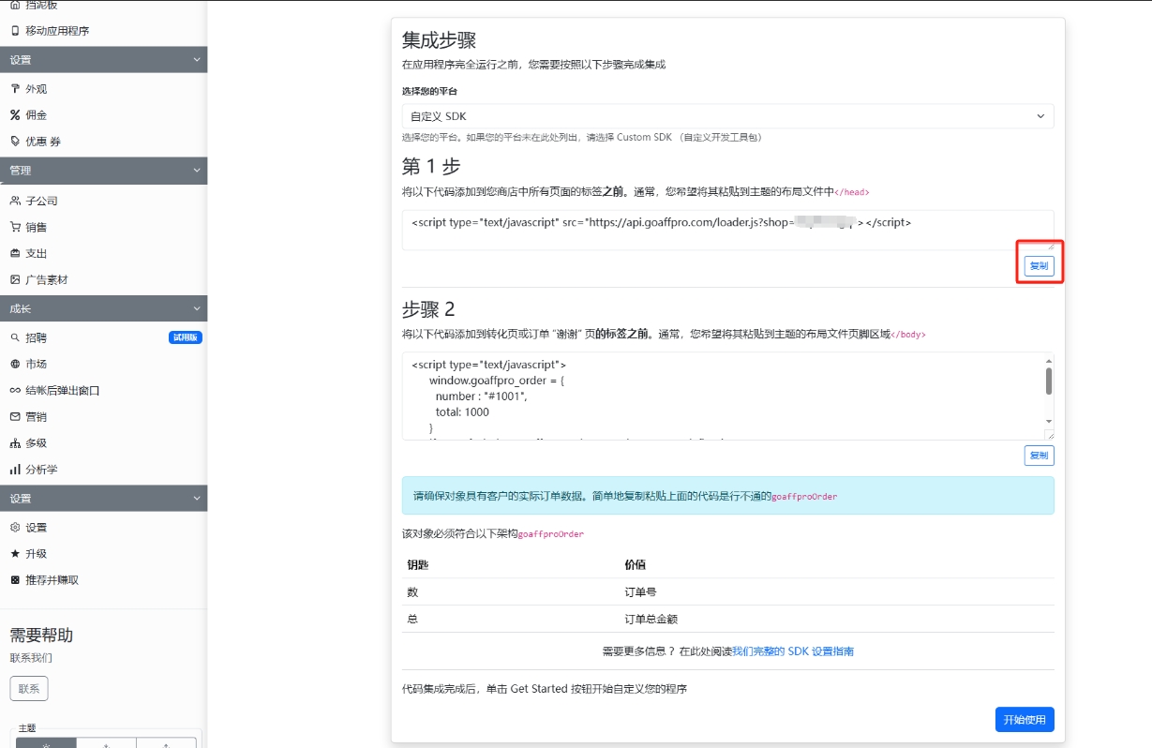The image size is (1152, 748).
Task: Click the 步骤 2 heading
Action: point(428,309)
